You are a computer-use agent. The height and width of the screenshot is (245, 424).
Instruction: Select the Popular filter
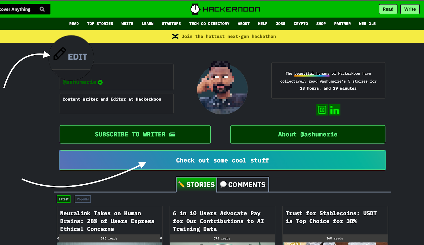[x=83, y=199]
